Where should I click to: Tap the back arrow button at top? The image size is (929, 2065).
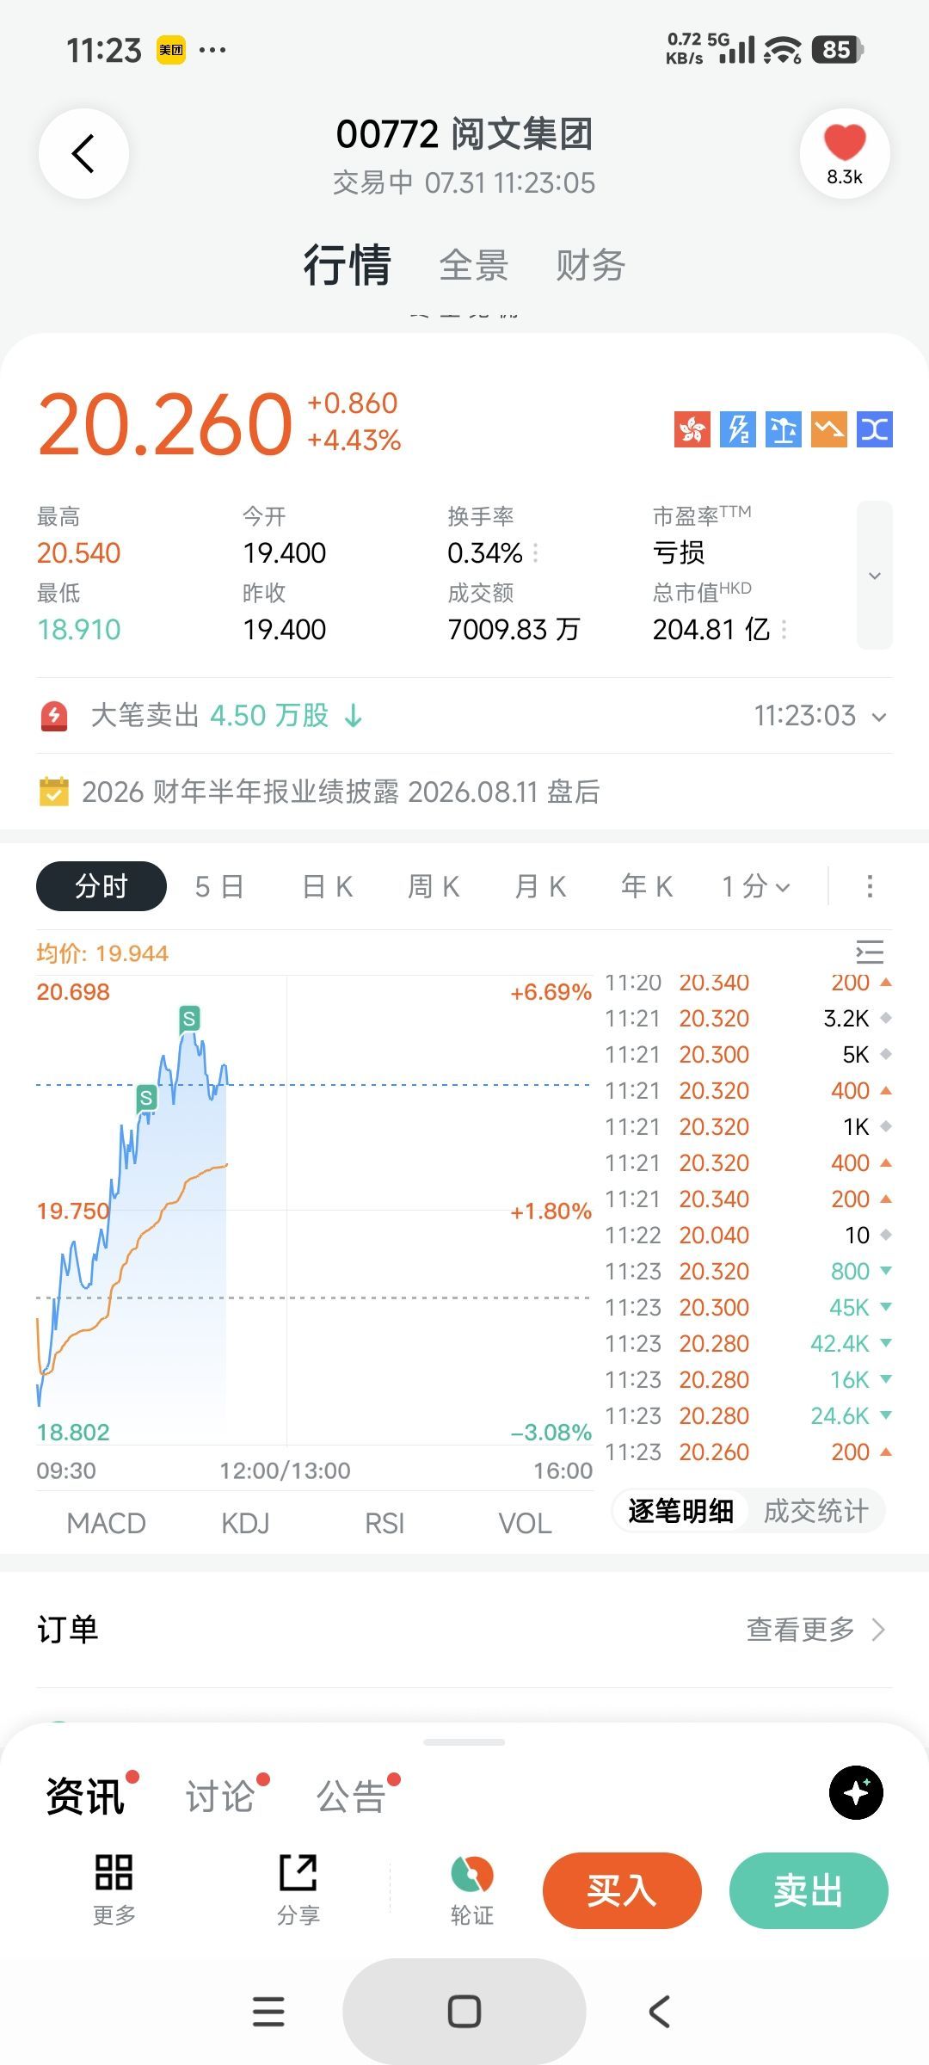83,154
